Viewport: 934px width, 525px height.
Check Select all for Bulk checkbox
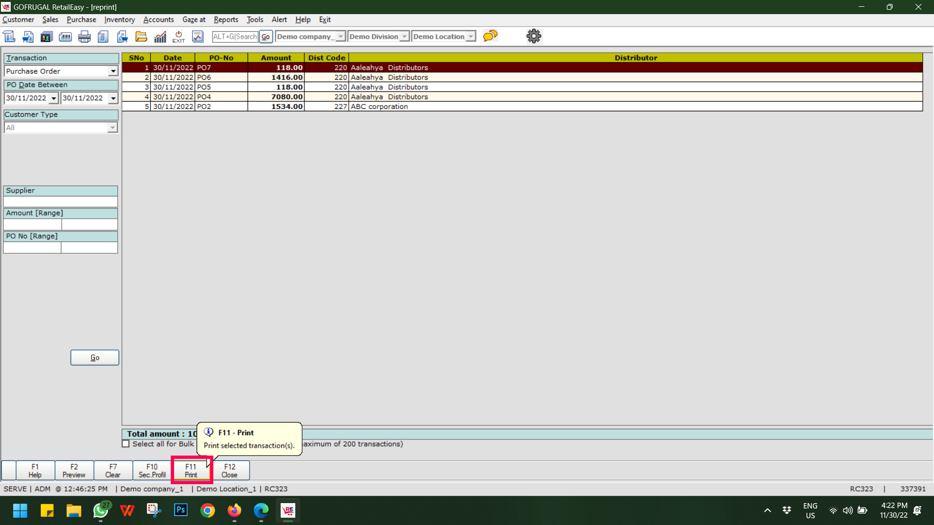click(x=126, y=444)
